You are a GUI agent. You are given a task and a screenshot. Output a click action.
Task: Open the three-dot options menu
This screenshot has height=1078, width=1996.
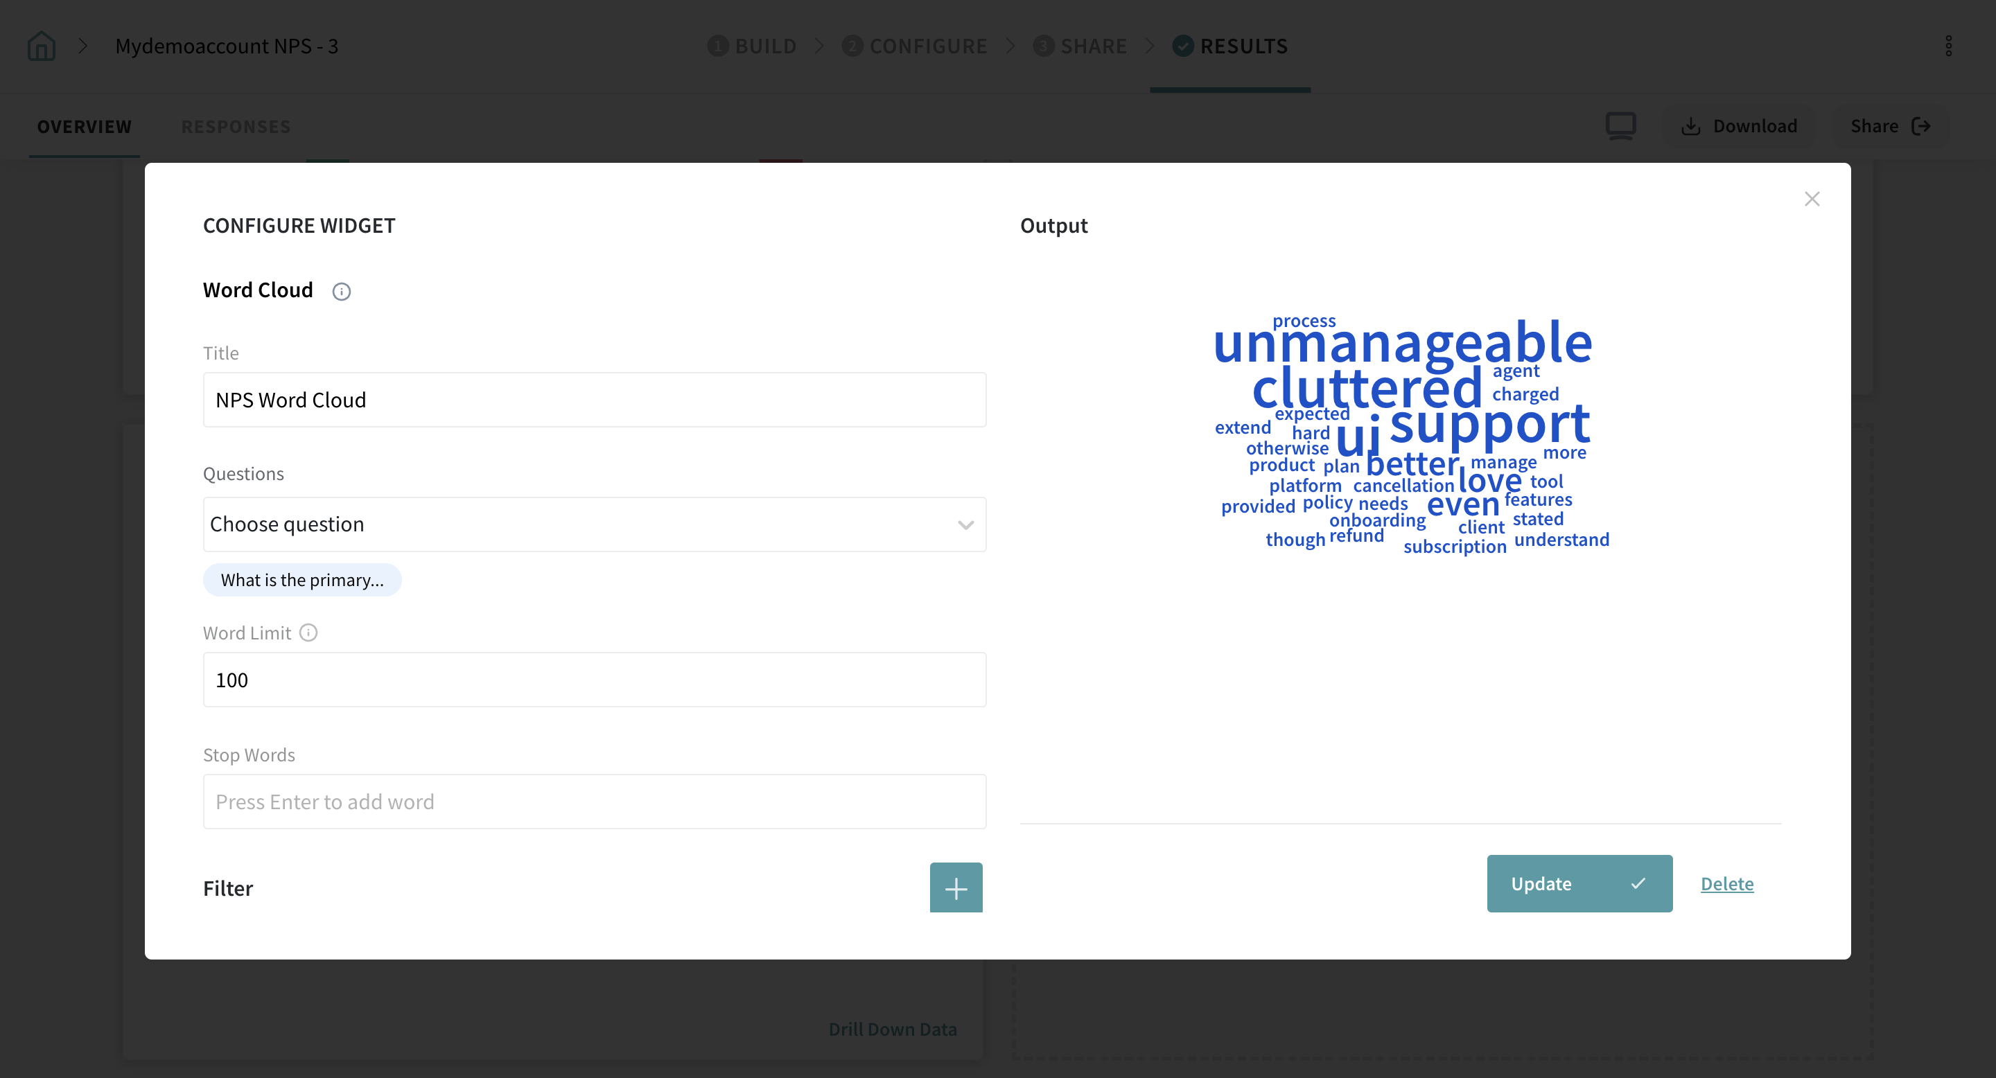[x=1948, y=46]
